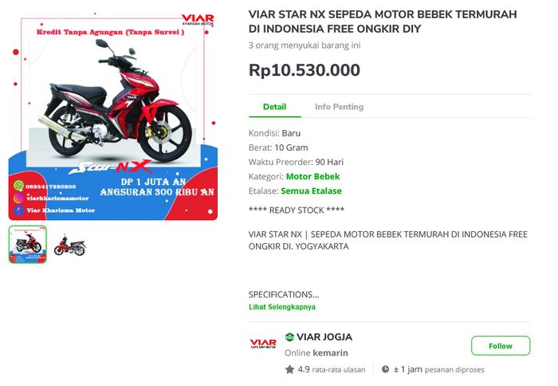
Task: Click the Facebook icon on banner
Action: [x=19, y=210]
